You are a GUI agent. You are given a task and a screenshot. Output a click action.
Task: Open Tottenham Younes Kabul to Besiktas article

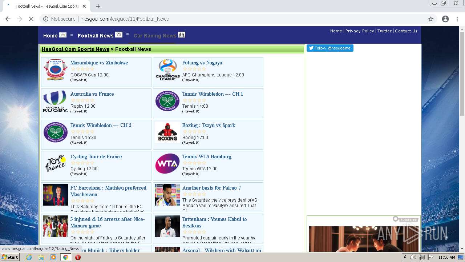coord(215,222)
